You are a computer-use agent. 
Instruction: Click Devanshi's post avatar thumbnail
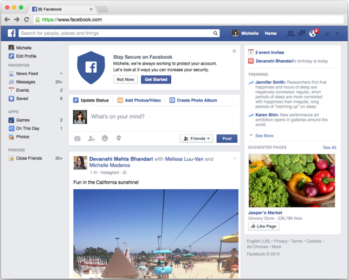click(x=80, y=163)
